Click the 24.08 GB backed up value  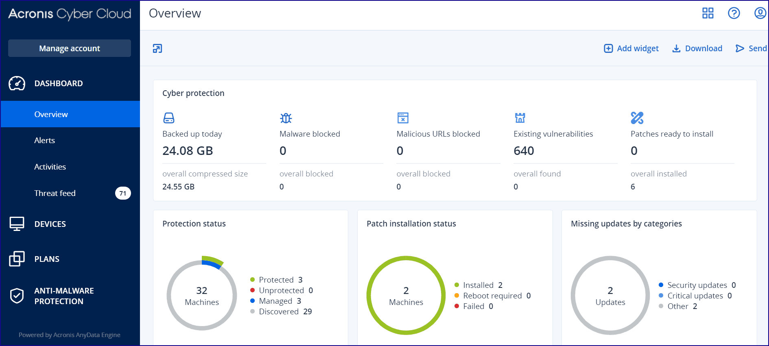tap(188, 151)
